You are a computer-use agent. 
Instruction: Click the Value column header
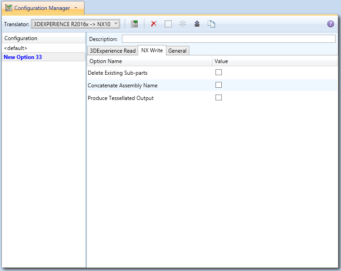coord(275,61)
